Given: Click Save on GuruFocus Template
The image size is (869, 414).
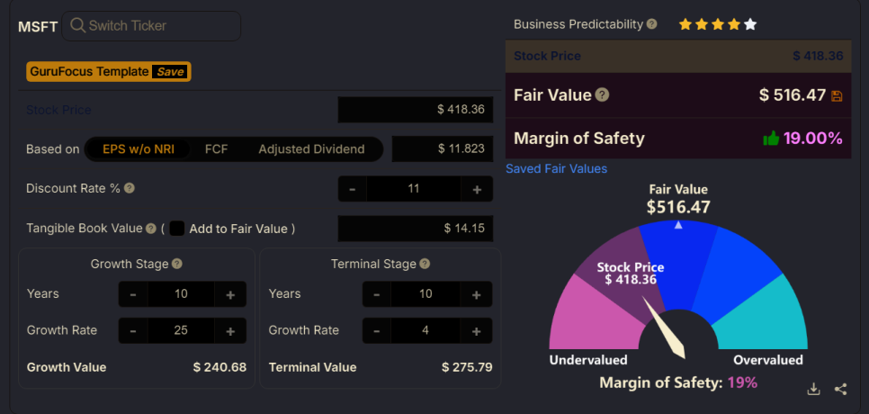Looking at the screenshot, I should click(x=170, y=71).
